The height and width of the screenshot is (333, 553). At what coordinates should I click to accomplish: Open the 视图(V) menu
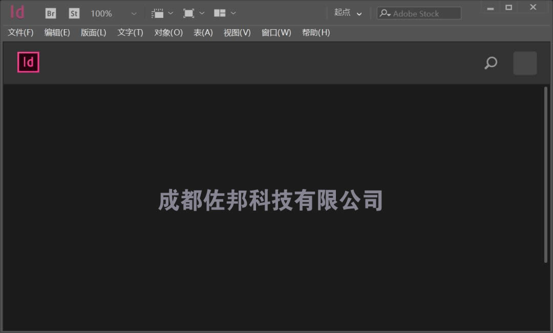point(237,32)
